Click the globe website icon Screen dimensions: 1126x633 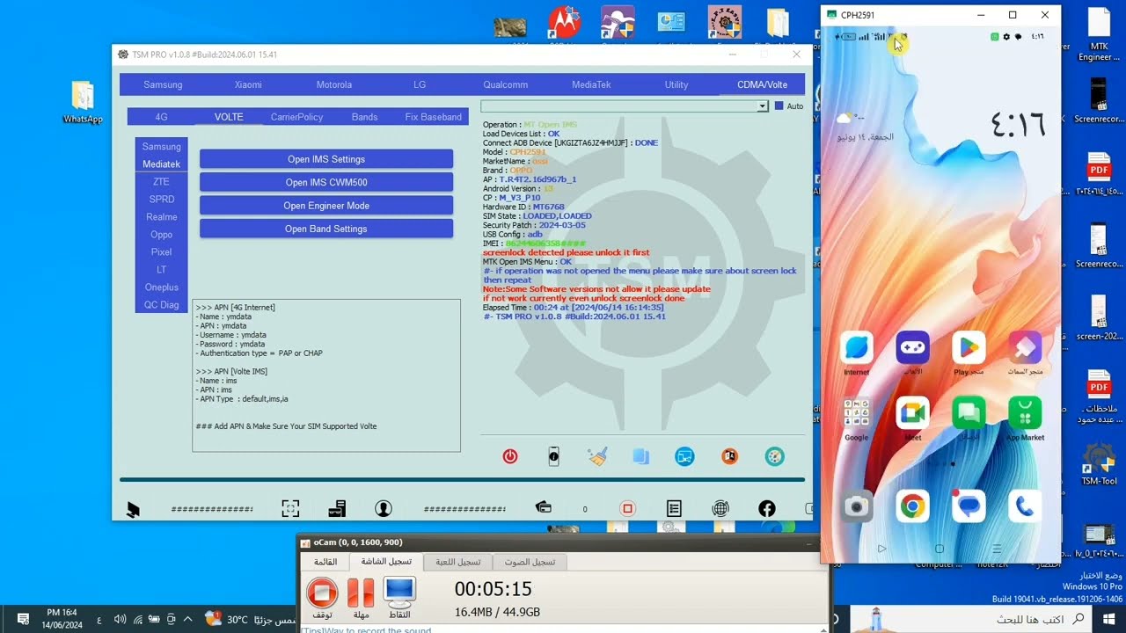pos(720,507)
